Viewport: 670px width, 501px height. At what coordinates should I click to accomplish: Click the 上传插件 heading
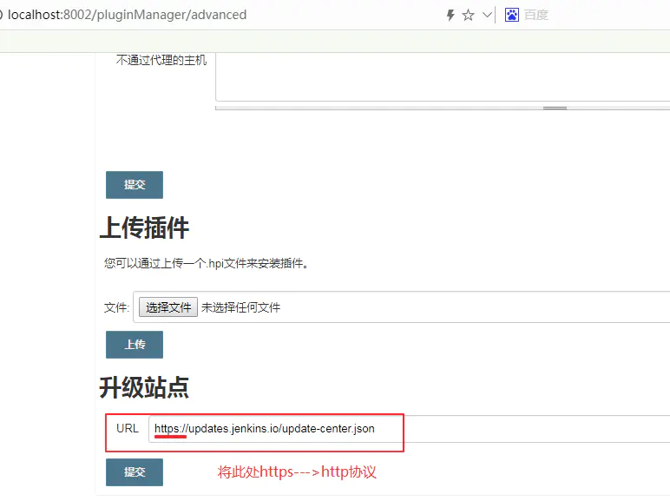point(144,227)
